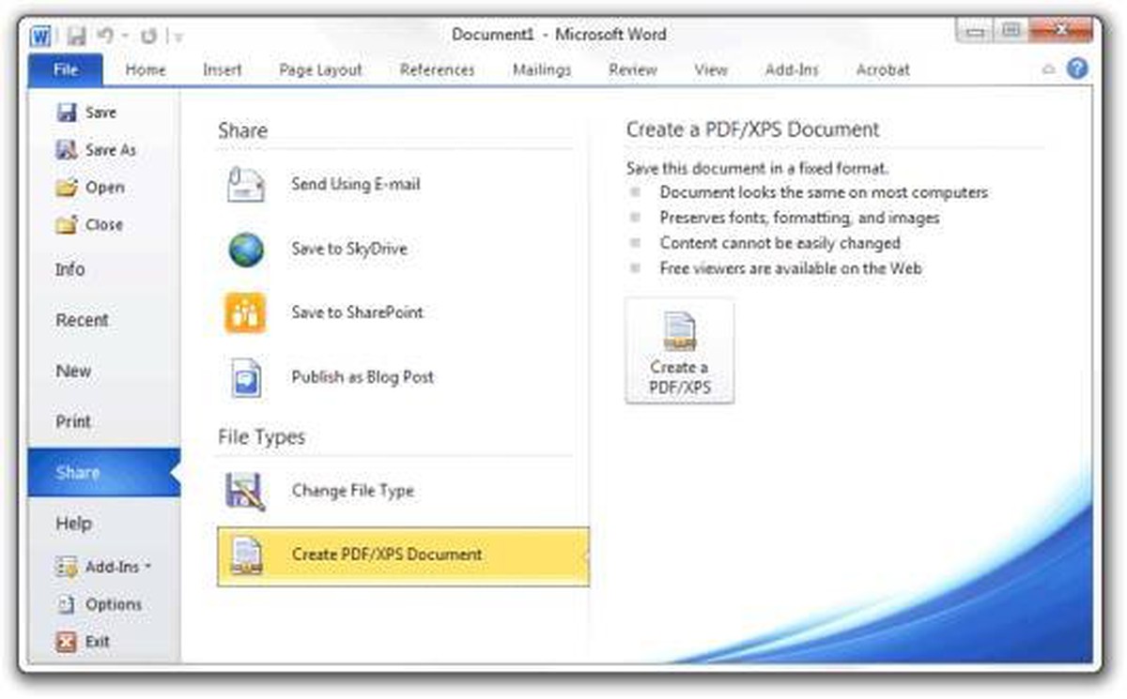
Task: Open the Customize Quick Access Toolbar dropdown
Action: (x=179, y=37)
